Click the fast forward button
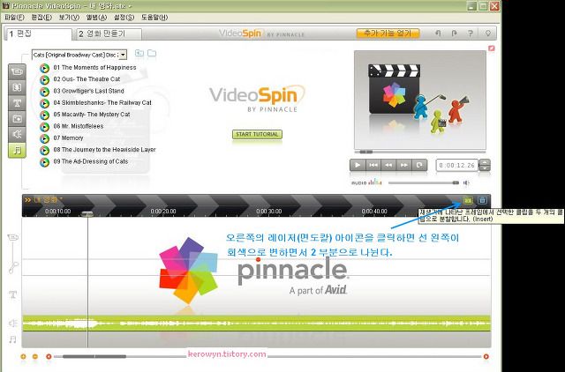This screenshot has width=565, height=372. point(404,165)
